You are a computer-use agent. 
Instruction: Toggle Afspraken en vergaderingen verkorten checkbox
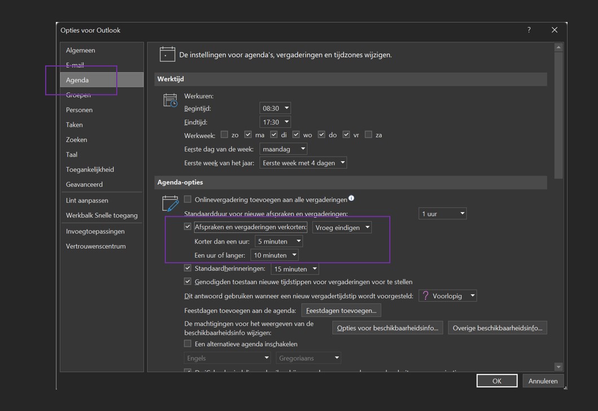188,227
